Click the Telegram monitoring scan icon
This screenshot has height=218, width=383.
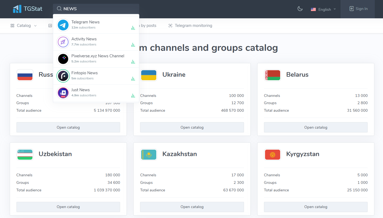(x=170, y=26)
